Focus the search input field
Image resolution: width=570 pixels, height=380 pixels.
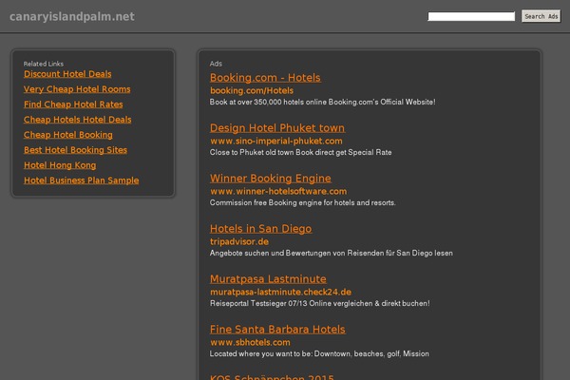471,16
